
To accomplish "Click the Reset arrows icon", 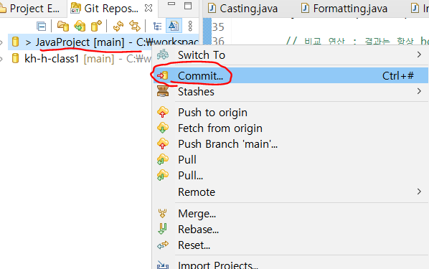I will point(163,245).
